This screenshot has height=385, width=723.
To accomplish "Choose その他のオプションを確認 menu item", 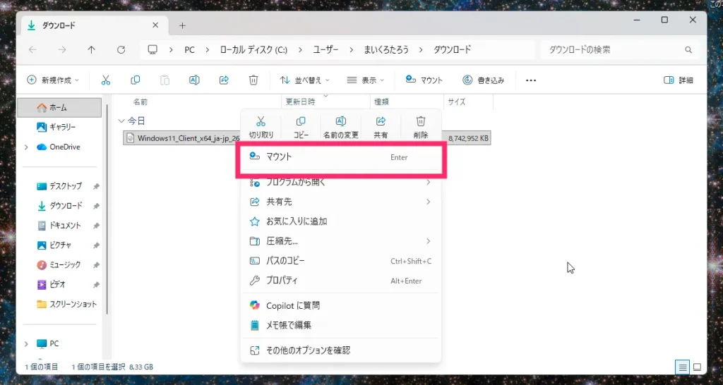I will (341, 350).
